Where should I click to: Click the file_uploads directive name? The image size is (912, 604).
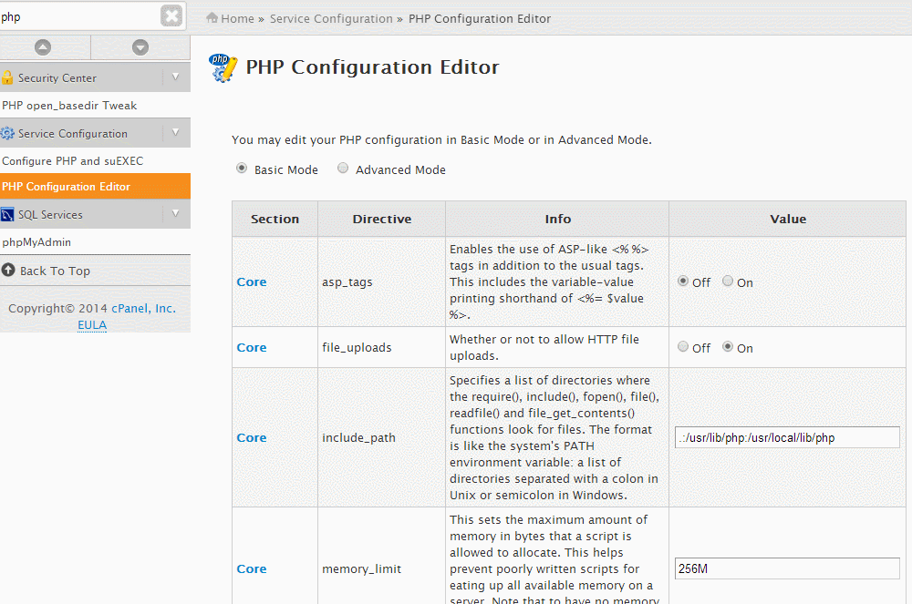tap(358, 347)
